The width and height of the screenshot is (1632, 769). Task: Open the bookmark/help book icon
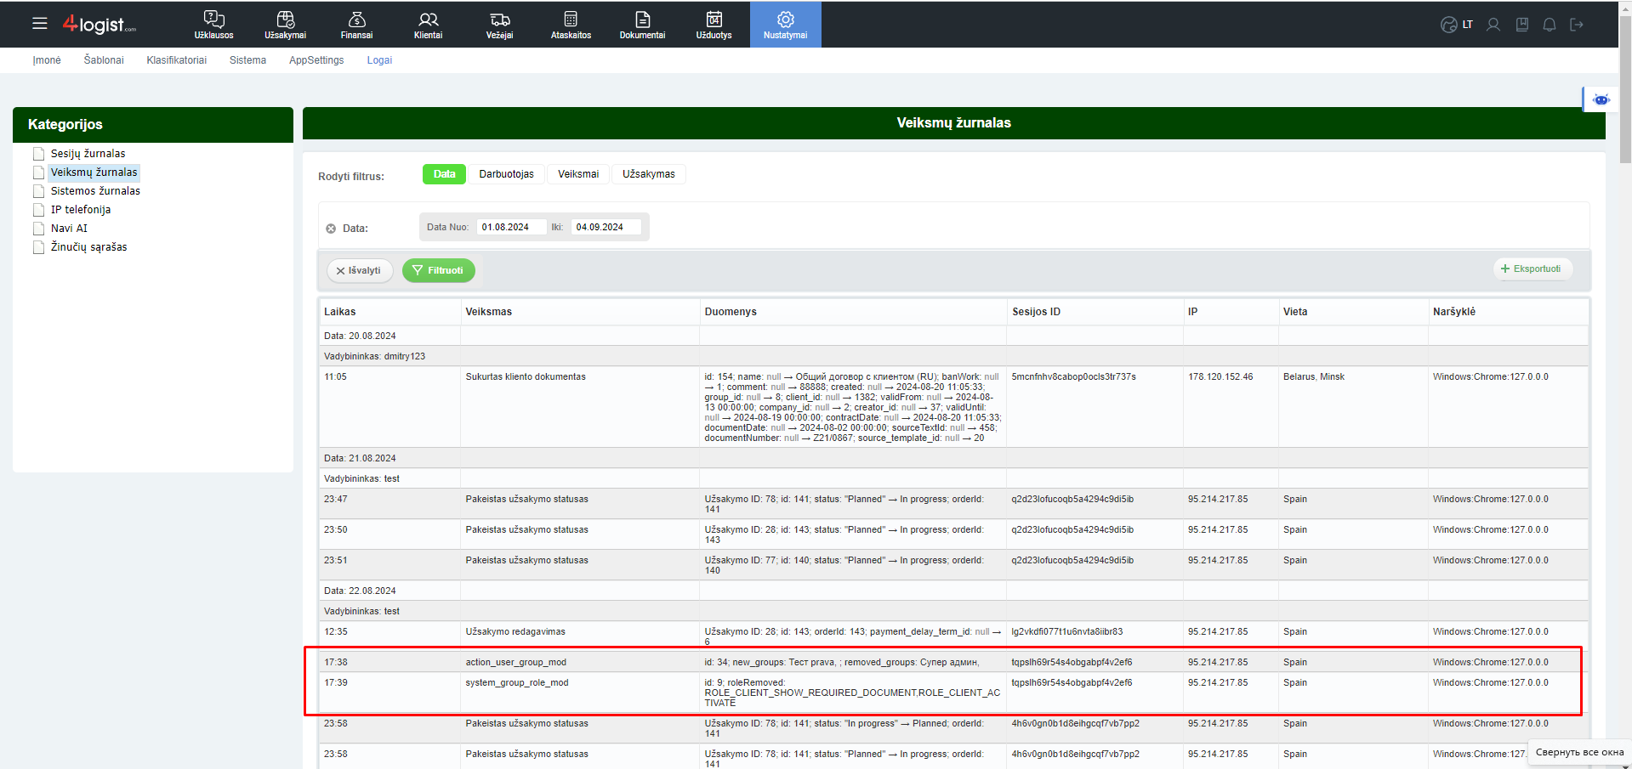[x=1522, y=25]
